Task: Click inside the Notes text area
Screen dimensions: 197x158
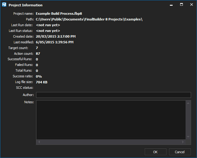Action: [111, 120]
